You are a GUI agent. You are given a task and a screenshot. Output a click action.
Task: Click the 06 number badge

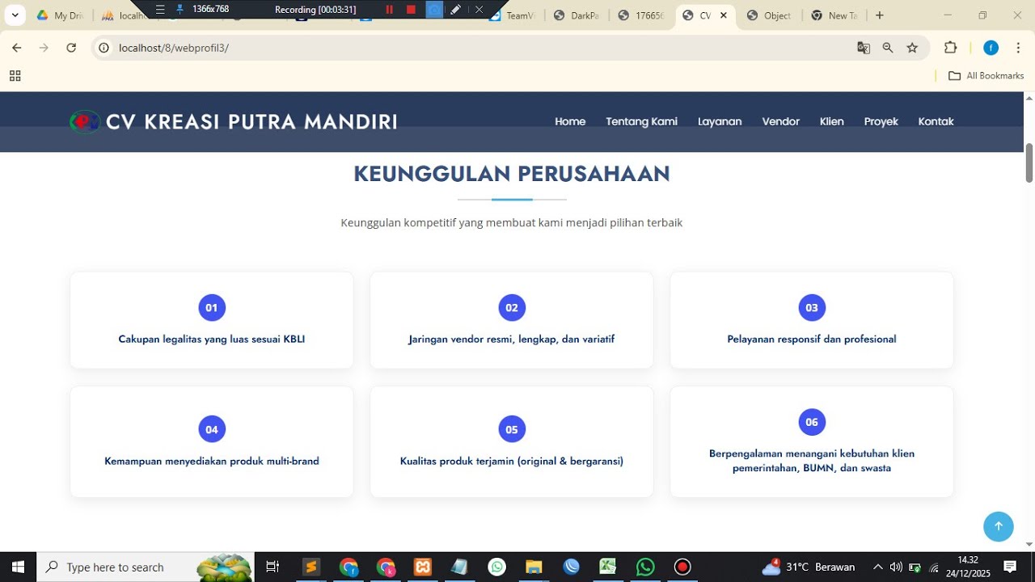click(x=812, y=422)
